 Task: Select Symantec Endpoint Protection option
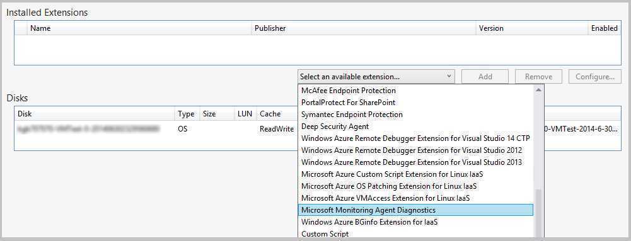415,115
